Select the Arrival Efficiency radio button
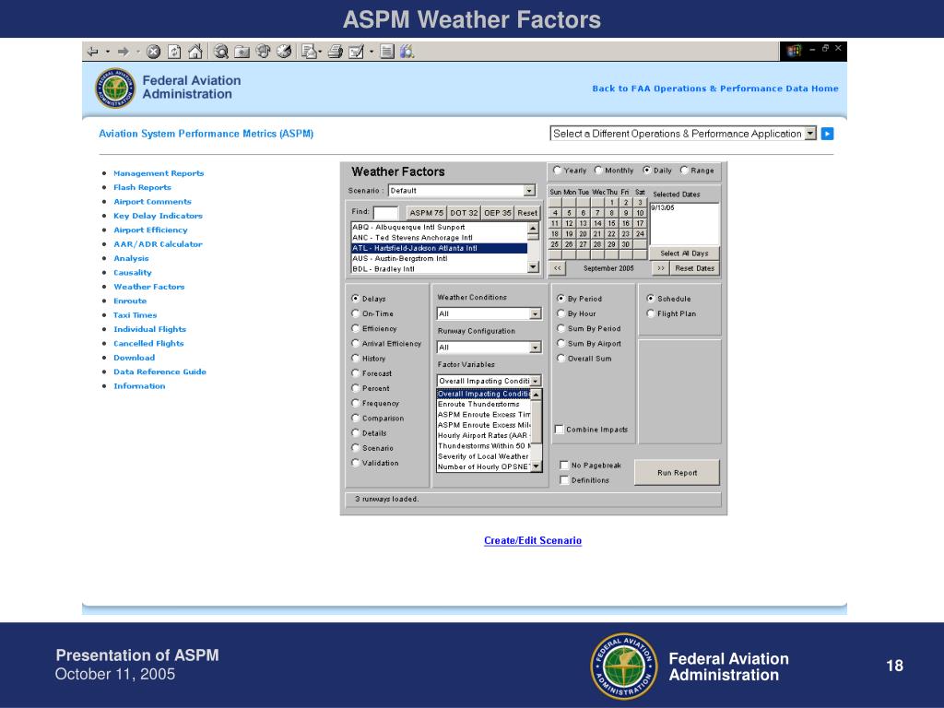The height and width of the screenshot is (708, 944). pos(355,343)
